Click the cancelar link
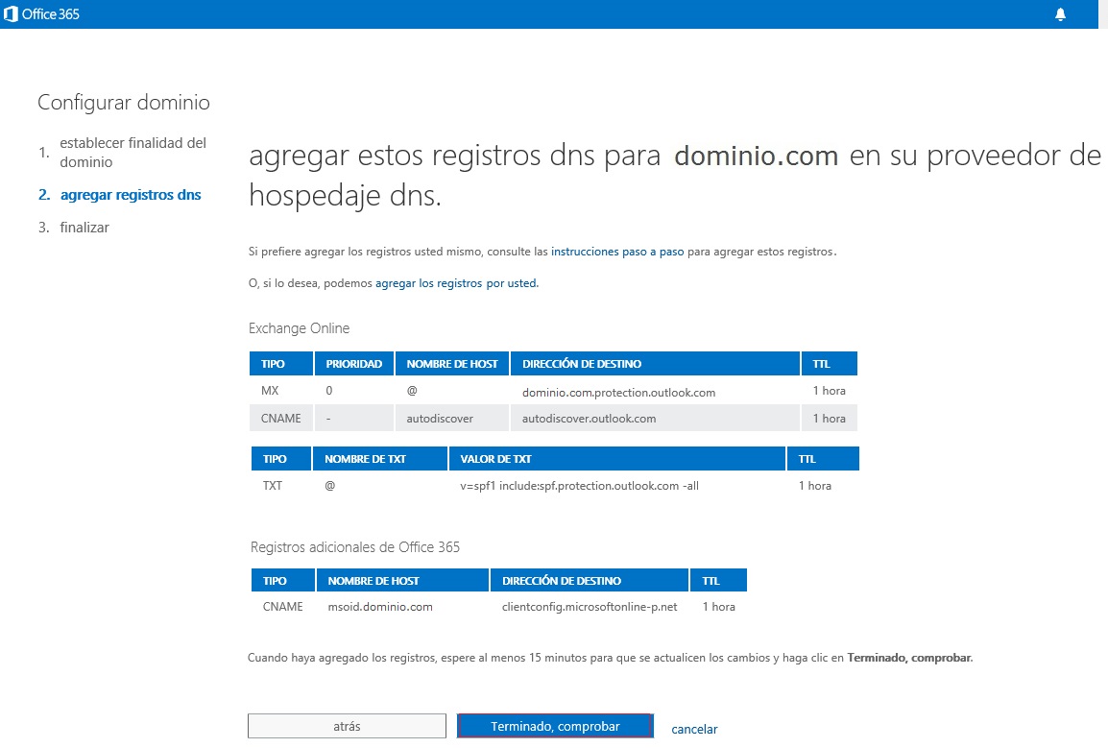Screen dimensions: 1108x748 (x=694, y=729)
